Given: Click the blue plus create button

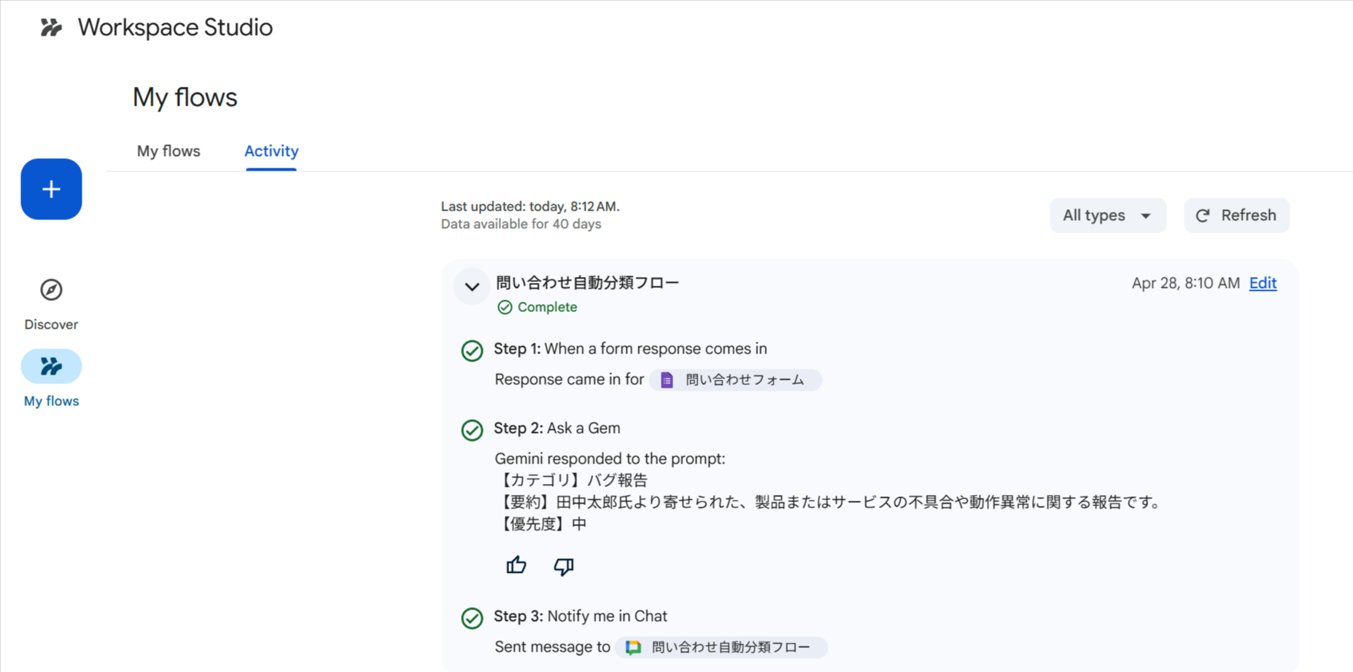Looking at the screenshot, I should [x=51, y=190].
